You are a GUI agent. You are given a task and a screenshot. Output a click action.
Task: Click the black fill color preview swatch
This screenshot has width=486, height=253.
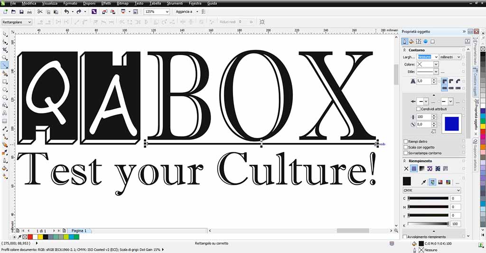(x=407, y=181)
